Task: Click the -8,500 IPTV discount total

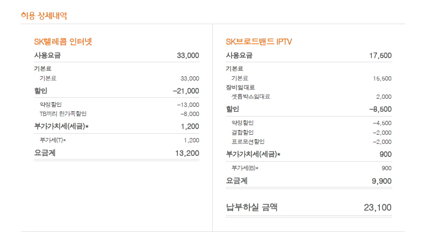Action: coord(380,109)
